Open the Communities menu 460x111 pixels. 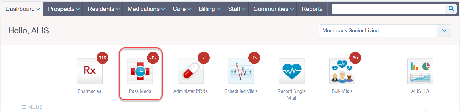click(273, 9)
